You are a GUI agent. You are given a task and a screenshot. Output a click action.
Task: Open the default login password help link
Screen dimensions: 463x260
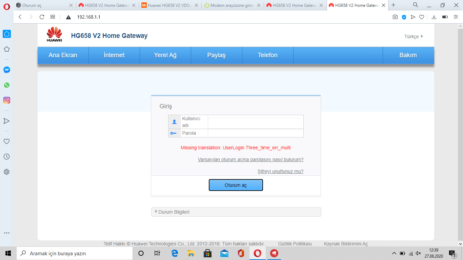click(251, 159)
